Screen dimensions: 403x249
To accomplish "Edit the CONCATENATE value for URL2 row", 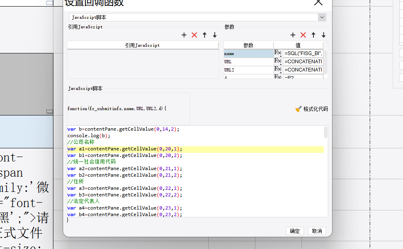I will tap(303, 70).
